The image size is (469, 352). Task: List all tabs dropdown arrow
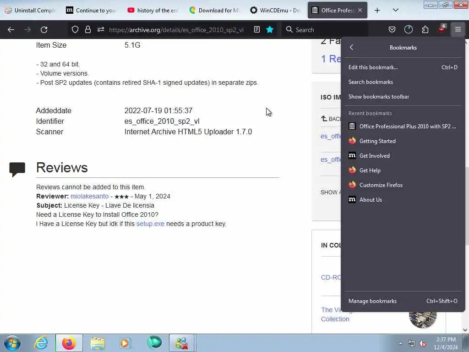point(395,10)
